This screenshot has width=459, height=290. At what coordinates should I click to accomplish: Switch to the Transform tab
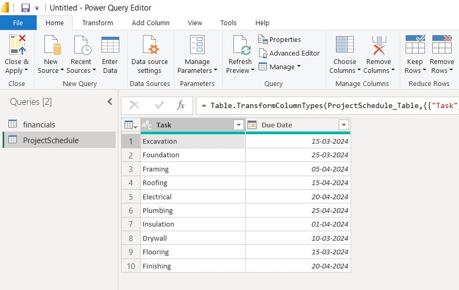[97, 23]
